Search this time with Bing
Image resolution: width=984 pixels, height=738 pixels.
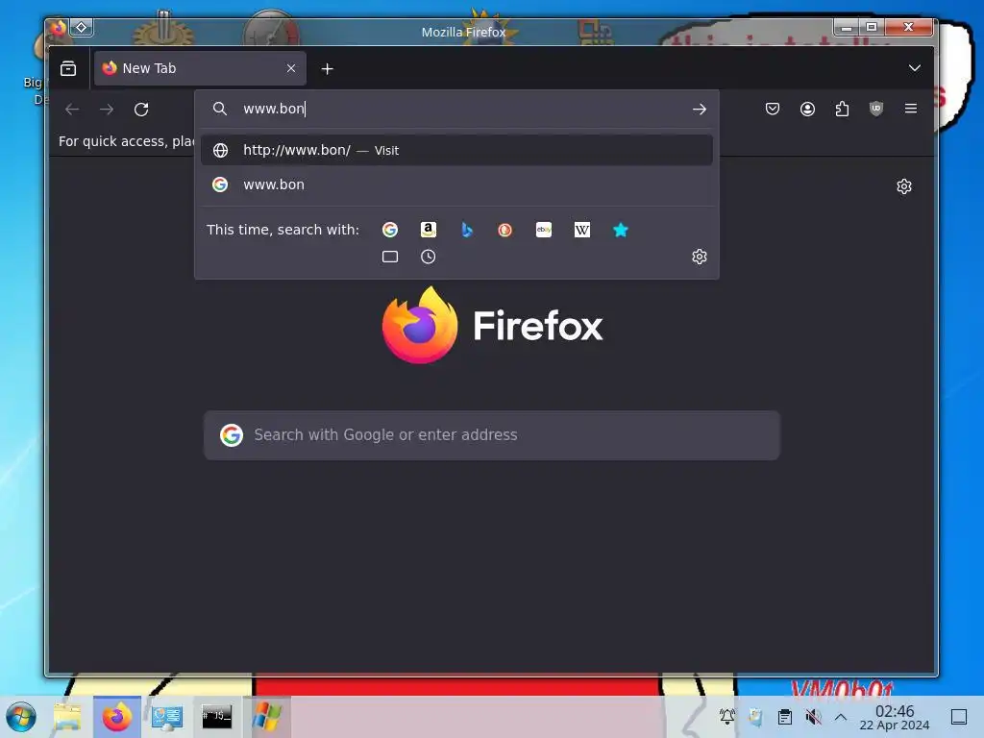coord(466,230)
